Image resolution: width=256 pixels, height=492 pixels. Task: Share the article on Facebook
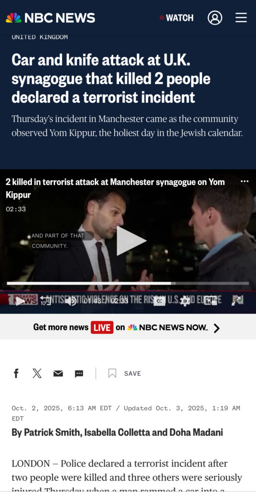pyautogui.click(x=16, y=373)
